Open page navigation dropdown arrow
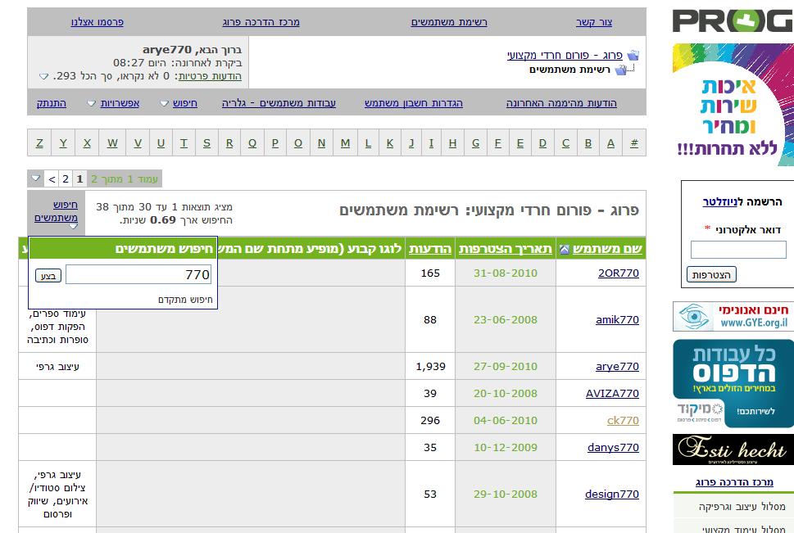The height and width of the screenshot is (533, 794). [x=35, y=178]
